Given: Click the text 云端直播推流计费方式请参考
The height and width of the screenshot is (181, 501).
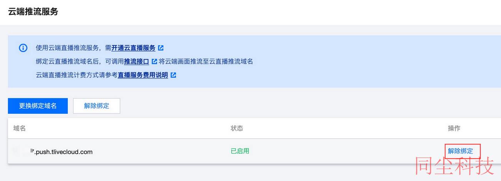Looking at the screenshot, I should click(x=77, y=75).
